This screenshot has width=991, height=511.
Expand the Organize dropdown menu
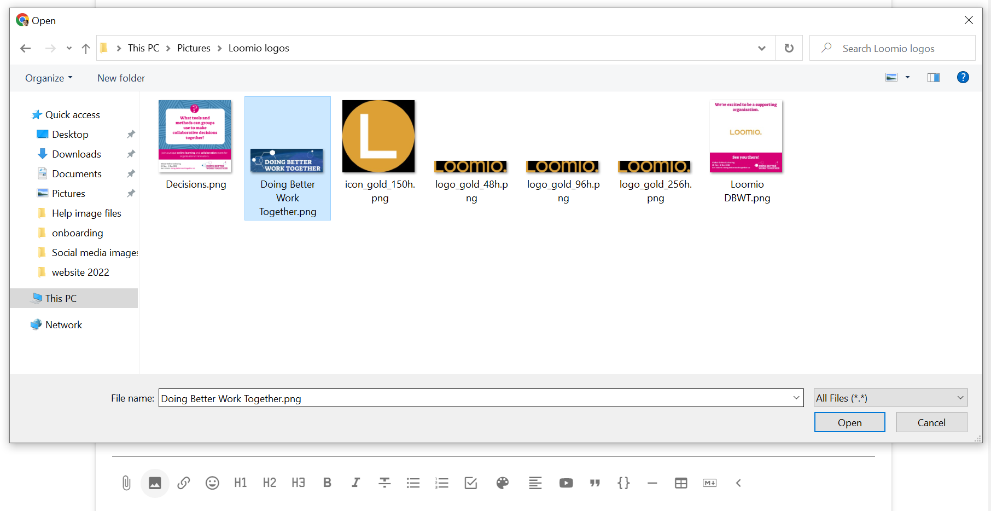click(x=49, y=78)
